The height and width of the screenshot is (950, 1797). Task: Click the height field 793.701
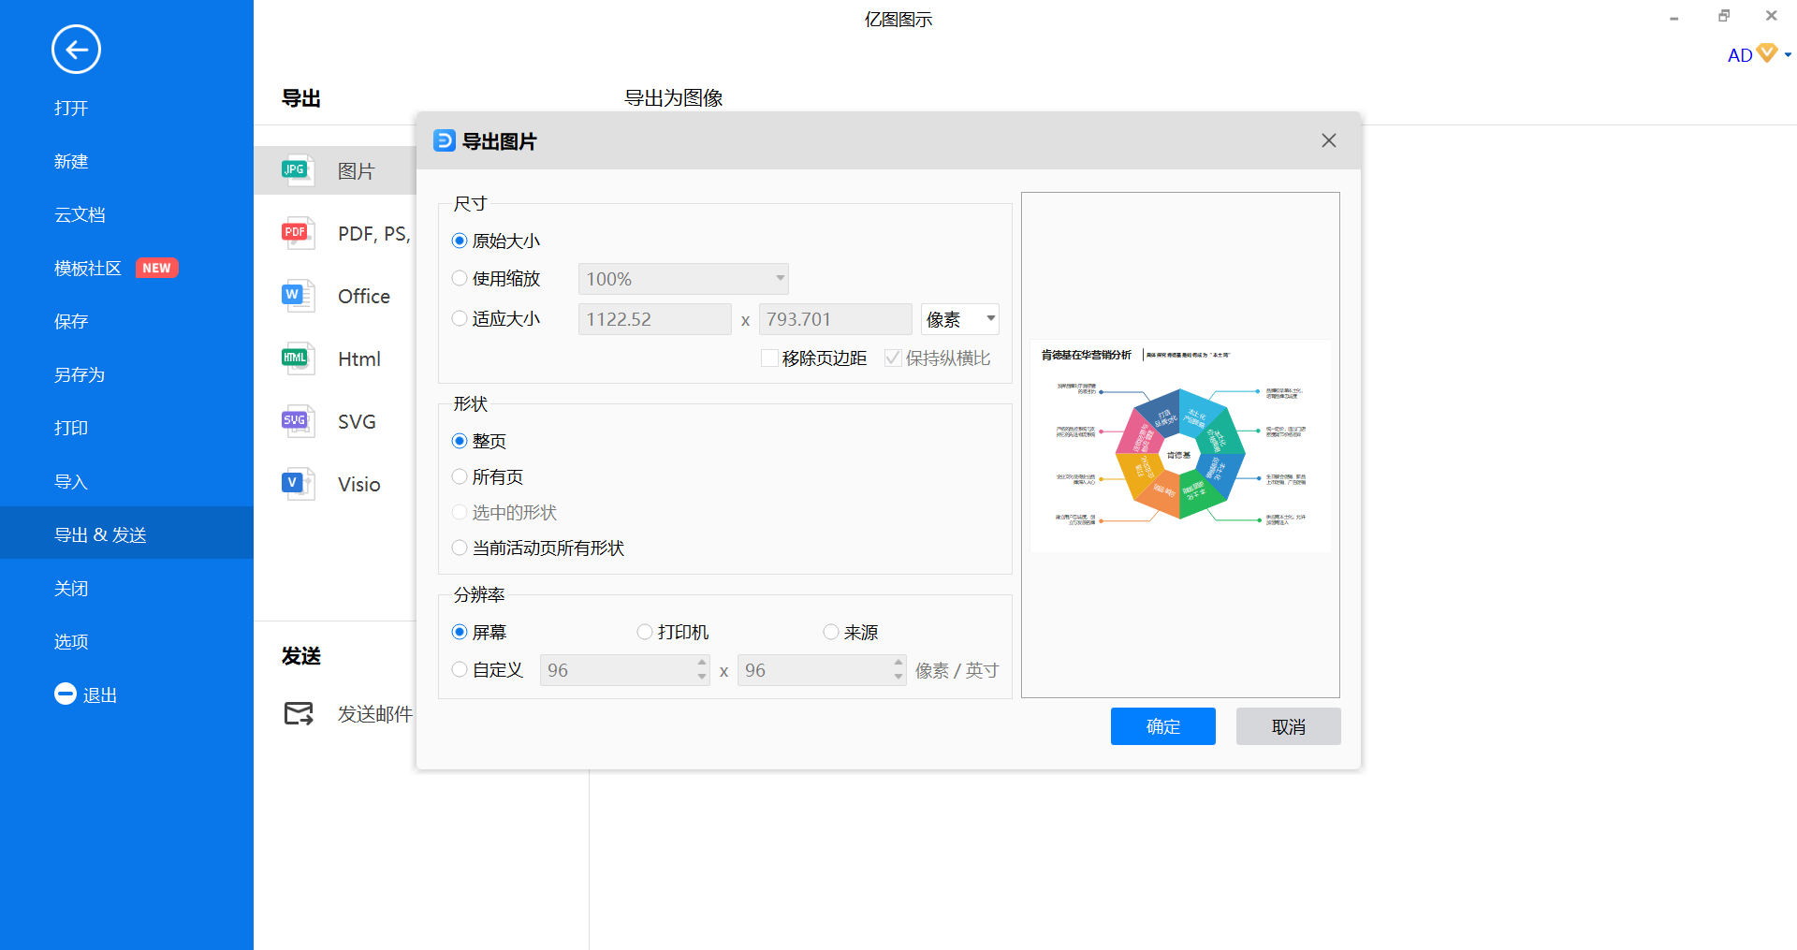(x=836, y=319)
